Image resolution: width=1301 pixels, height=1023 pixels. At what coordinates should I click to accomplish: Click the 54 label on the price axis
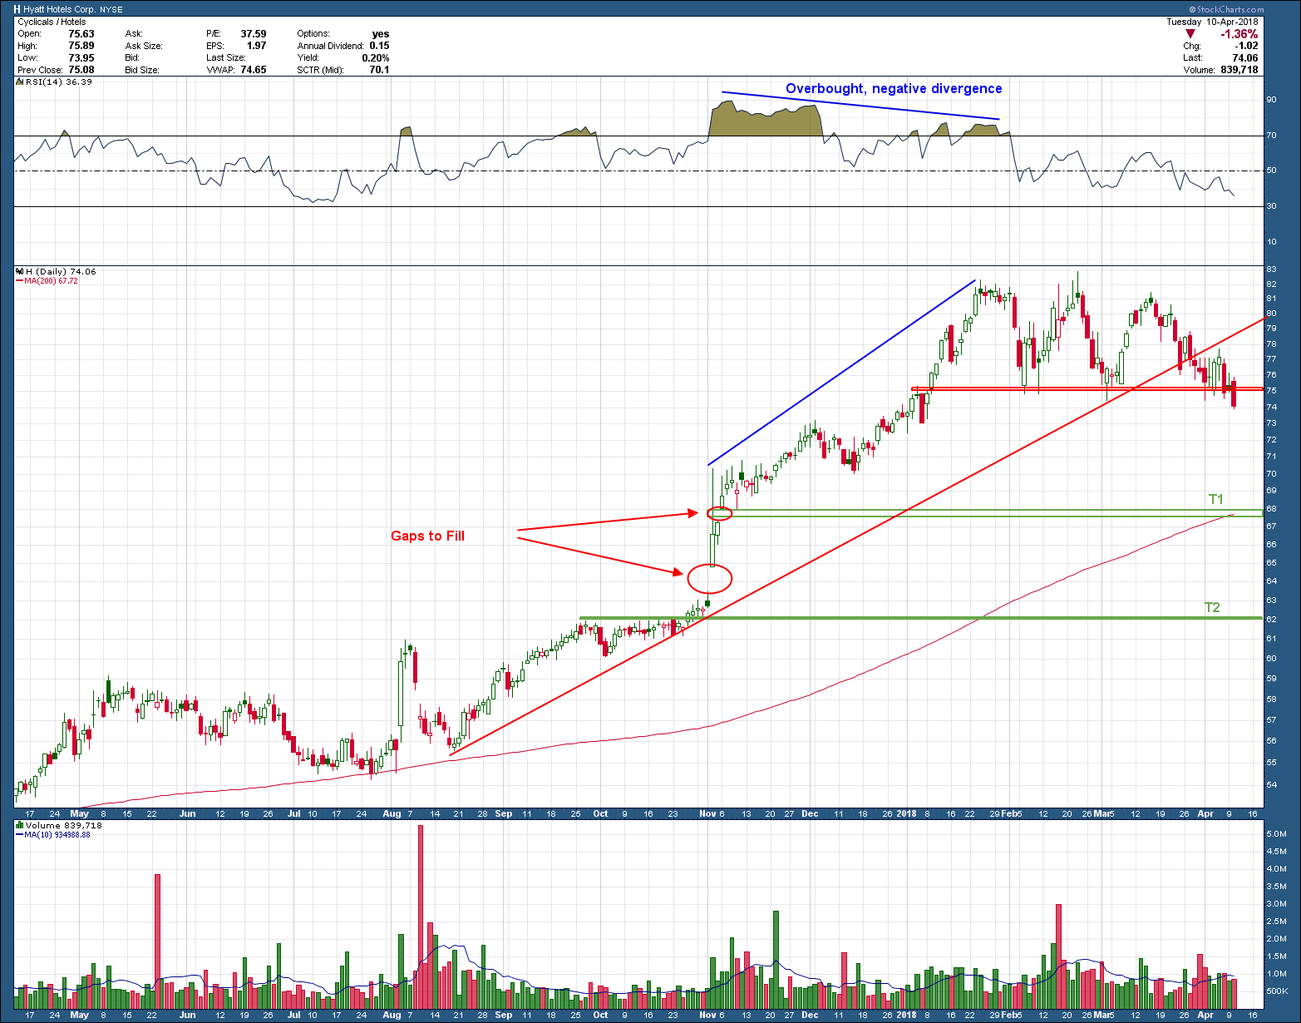[x=1272, y=784]
